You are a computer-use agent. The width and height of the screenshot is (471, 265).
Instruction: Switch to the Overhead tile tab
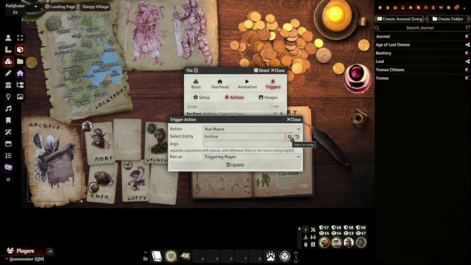[x=220, y=84]
